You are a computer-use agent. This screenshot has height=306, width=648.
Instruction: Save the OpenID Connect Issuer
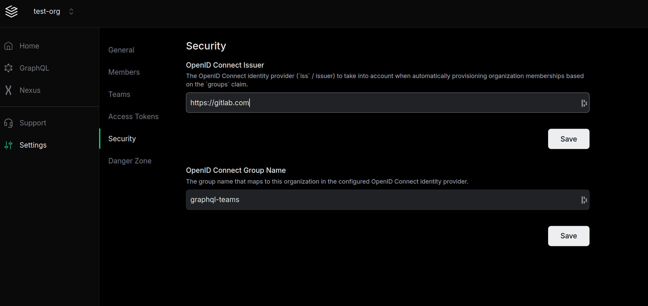click(x=568, y=139)
